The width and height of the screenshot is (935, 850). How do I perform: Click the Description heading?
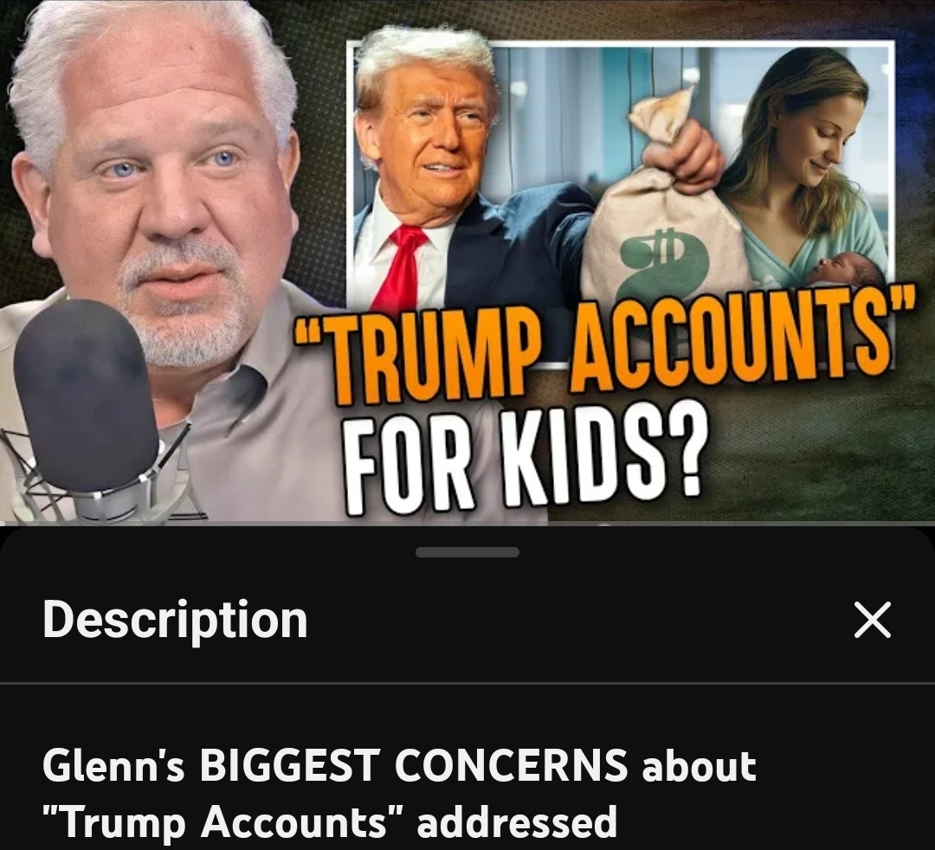coord(175,620)
